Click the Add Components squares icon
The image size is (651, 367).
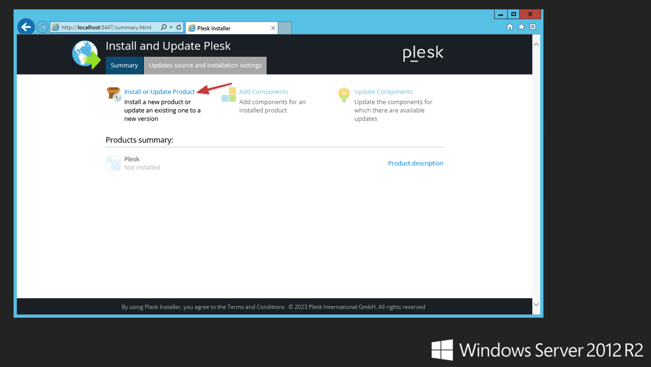click(228, 94)
